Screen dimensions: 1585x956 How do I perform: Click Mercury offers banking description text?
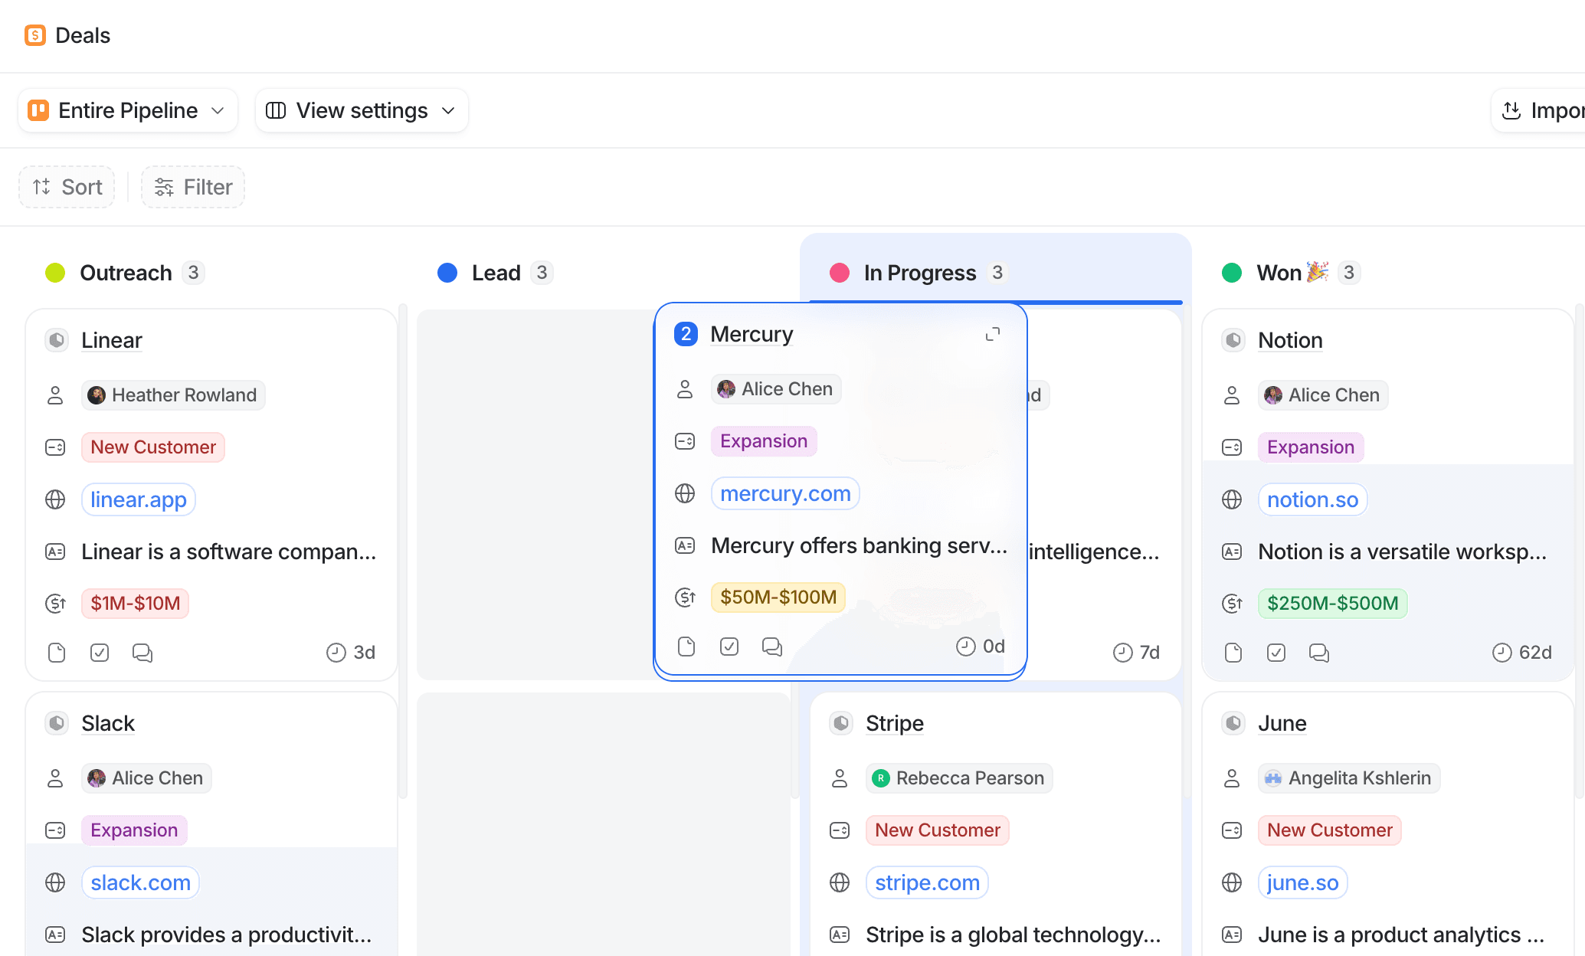pos(859,545)
